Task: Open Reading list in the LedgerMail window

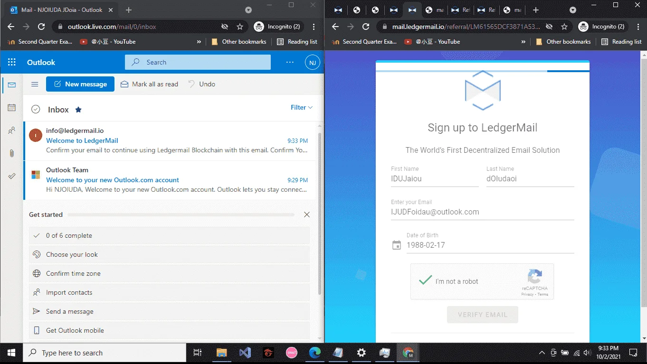Action: (x=621, y=42)
